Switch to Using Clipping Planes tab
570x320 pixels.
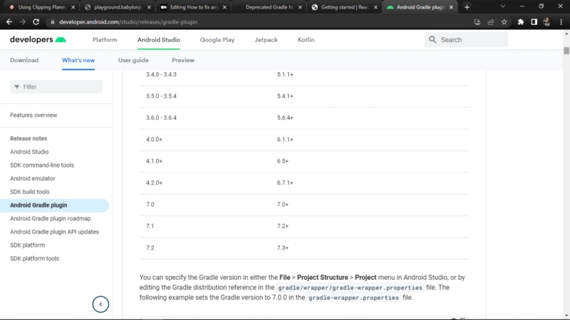pyautogui.click(x=42, y=7)
